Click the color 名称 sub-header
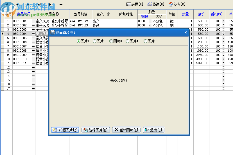The height and width of the screenshot is (155, 233). (x=159, y=17)
